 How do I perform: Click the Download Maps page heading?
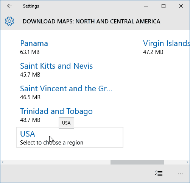92,22
